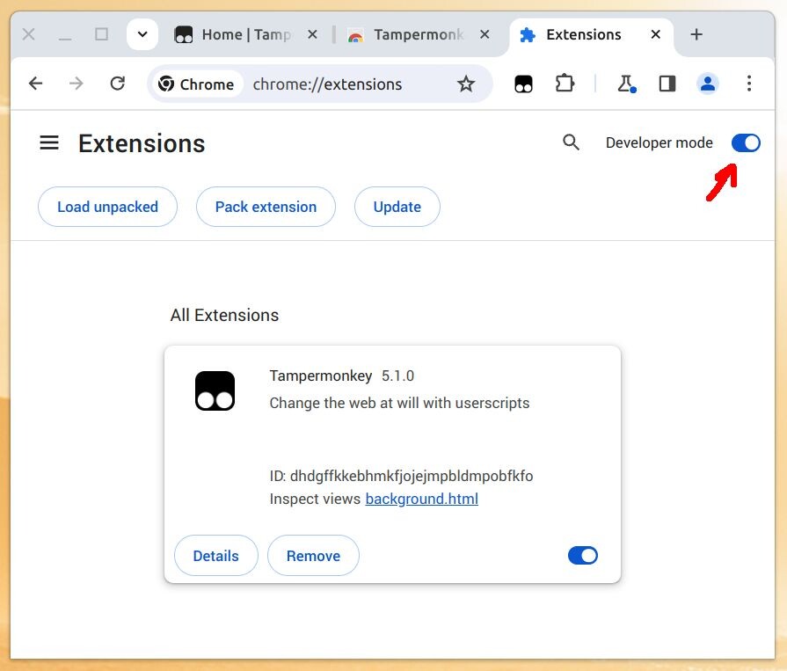Open Tampermonkey toolbar icon
787x671 pixels.
523,84
